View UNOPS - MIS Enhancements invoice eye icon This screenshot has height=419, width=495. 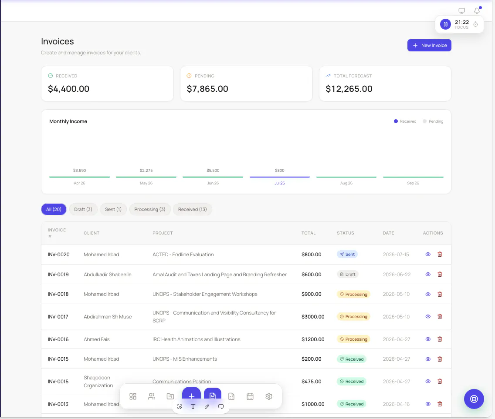pyautogui.click(x=428, y=359)
